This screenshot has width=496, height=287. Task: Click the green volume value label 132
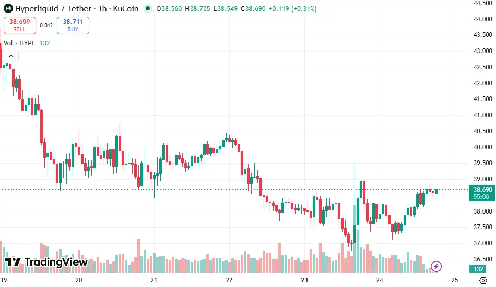click(x=45, y=43)
